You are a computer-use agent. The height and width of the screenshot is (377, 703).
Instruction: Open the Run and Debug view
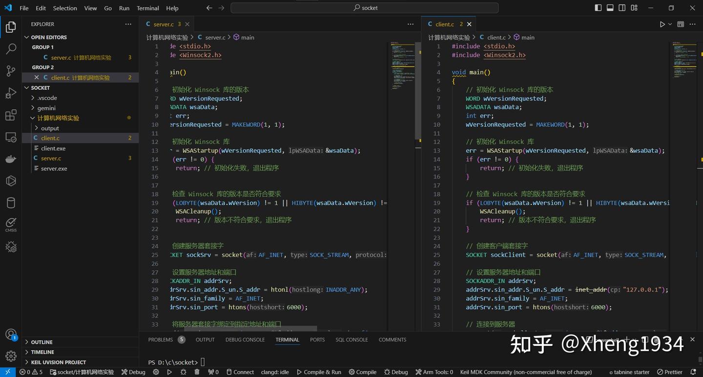(10, 93)
